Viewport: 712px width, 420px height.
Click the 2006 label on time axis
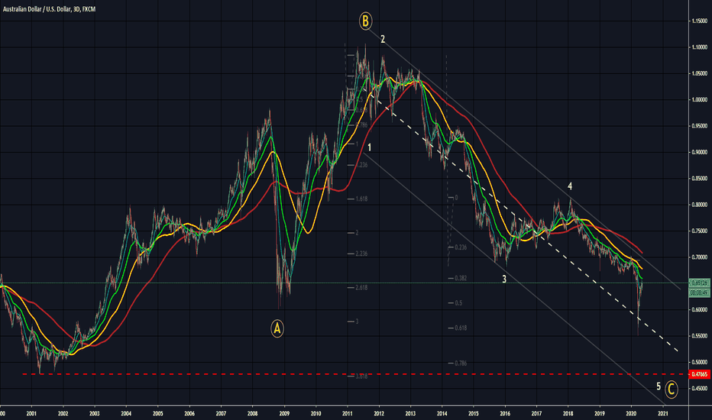[189, 414]
